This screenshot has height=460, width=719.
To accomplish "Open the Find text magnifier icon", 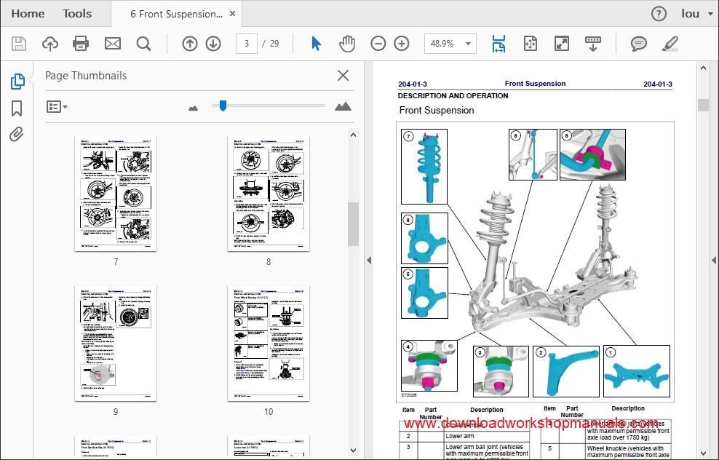I will point(143,44).
